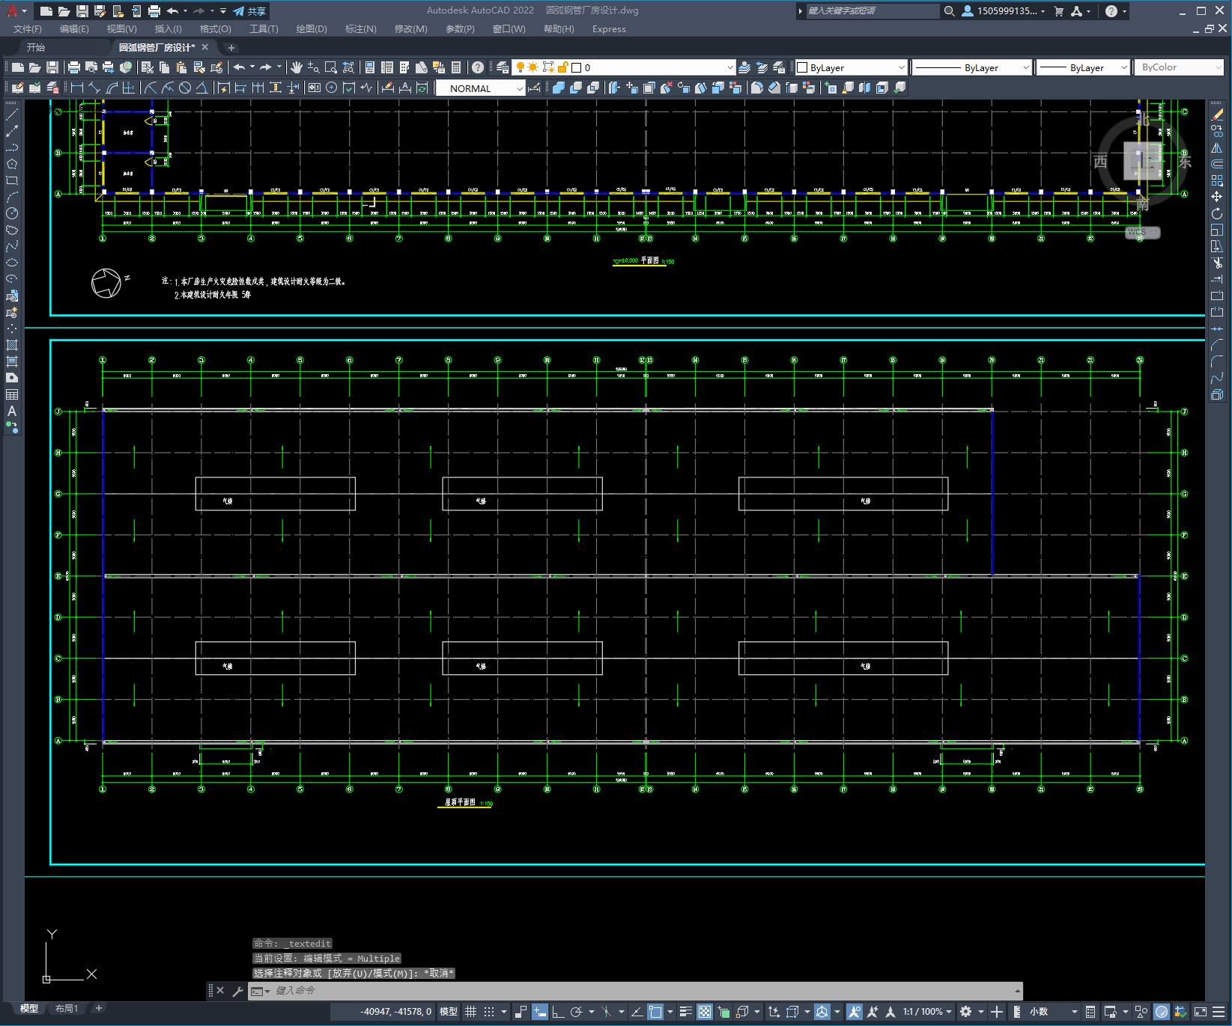Click the 模型 status bar button
This screenshot has height=1026, width=1232.
click(448, 1012)
